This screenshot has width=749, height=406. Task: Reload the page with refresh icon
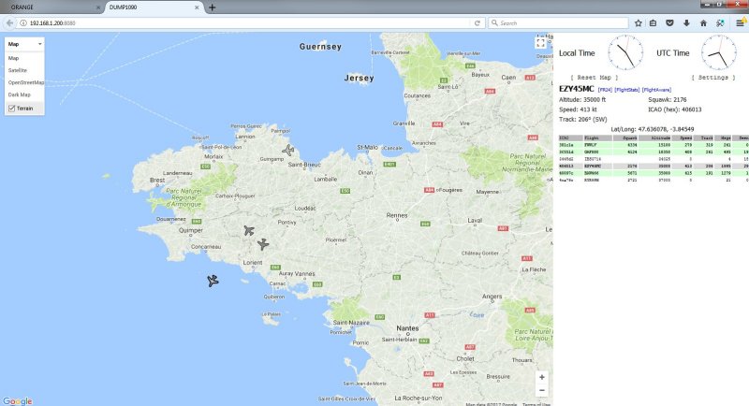point(477,22)
